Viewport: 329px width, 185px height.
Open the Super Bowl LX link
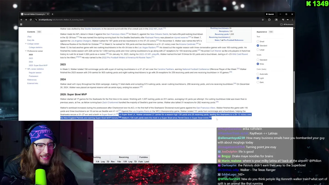click(x=109, y=115)
